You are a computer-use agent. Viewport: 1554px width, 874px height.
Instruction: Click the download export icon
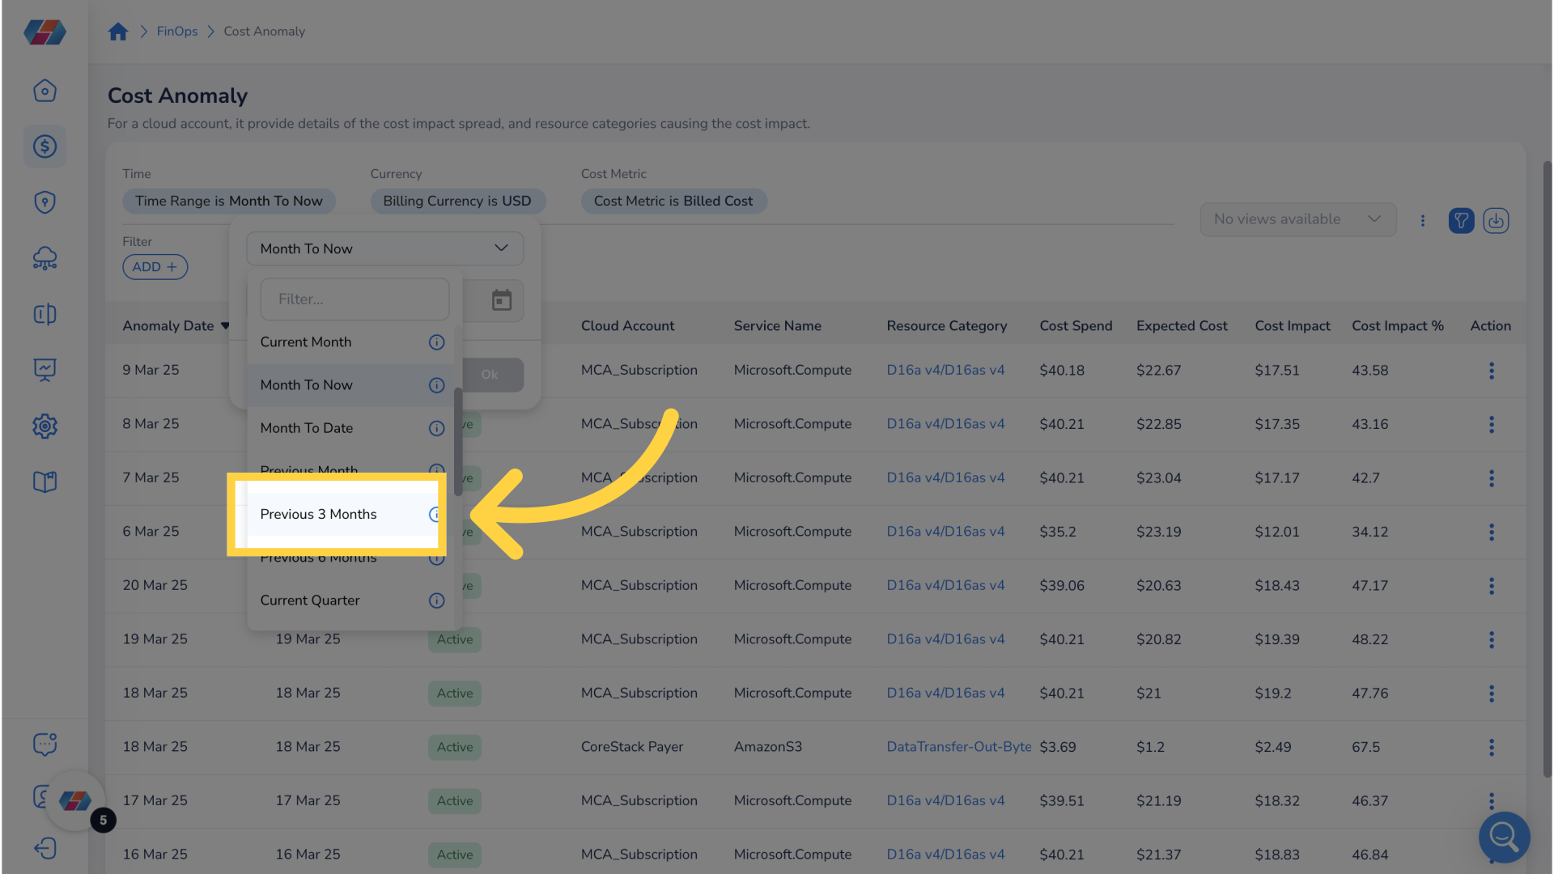click(1496, 220)
